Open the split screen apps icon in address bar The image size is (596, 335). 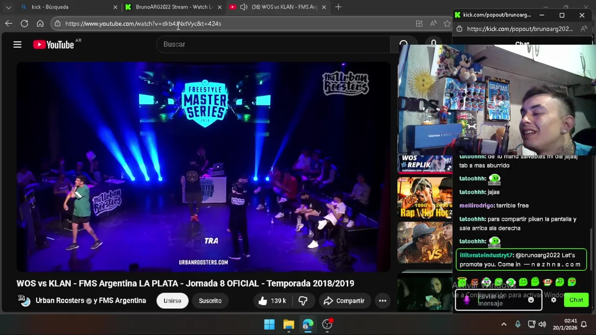pos(419,23)
